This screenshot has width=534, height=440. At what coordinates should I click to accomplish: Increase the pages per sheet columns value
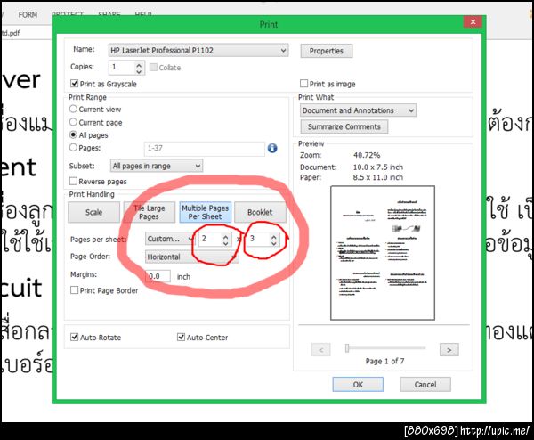[225, 236]
